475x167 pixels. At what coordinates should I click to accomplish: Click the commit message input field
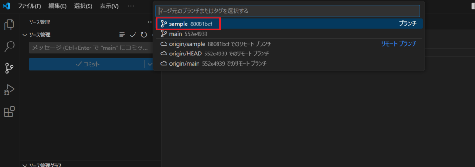pyautogui.click(x=91, y=48)
